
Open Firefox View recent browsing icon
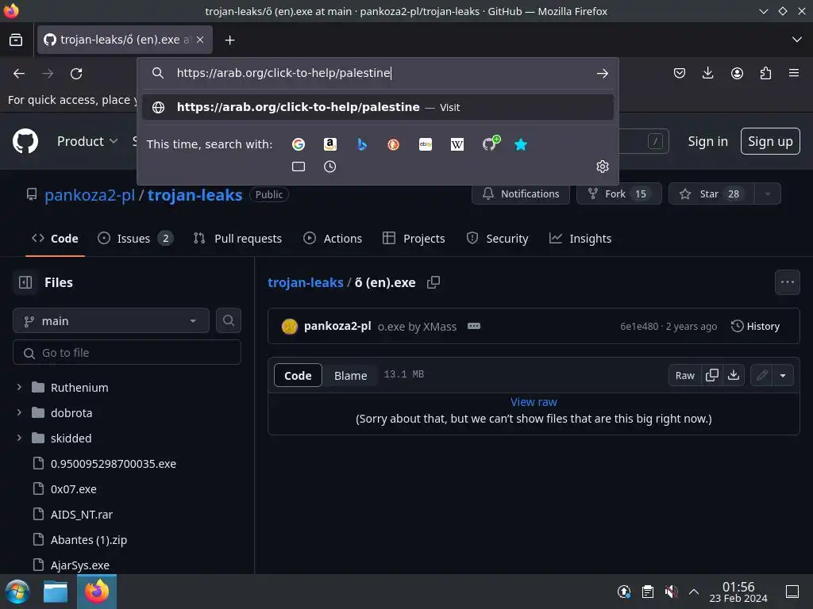[x=16, y=40]
